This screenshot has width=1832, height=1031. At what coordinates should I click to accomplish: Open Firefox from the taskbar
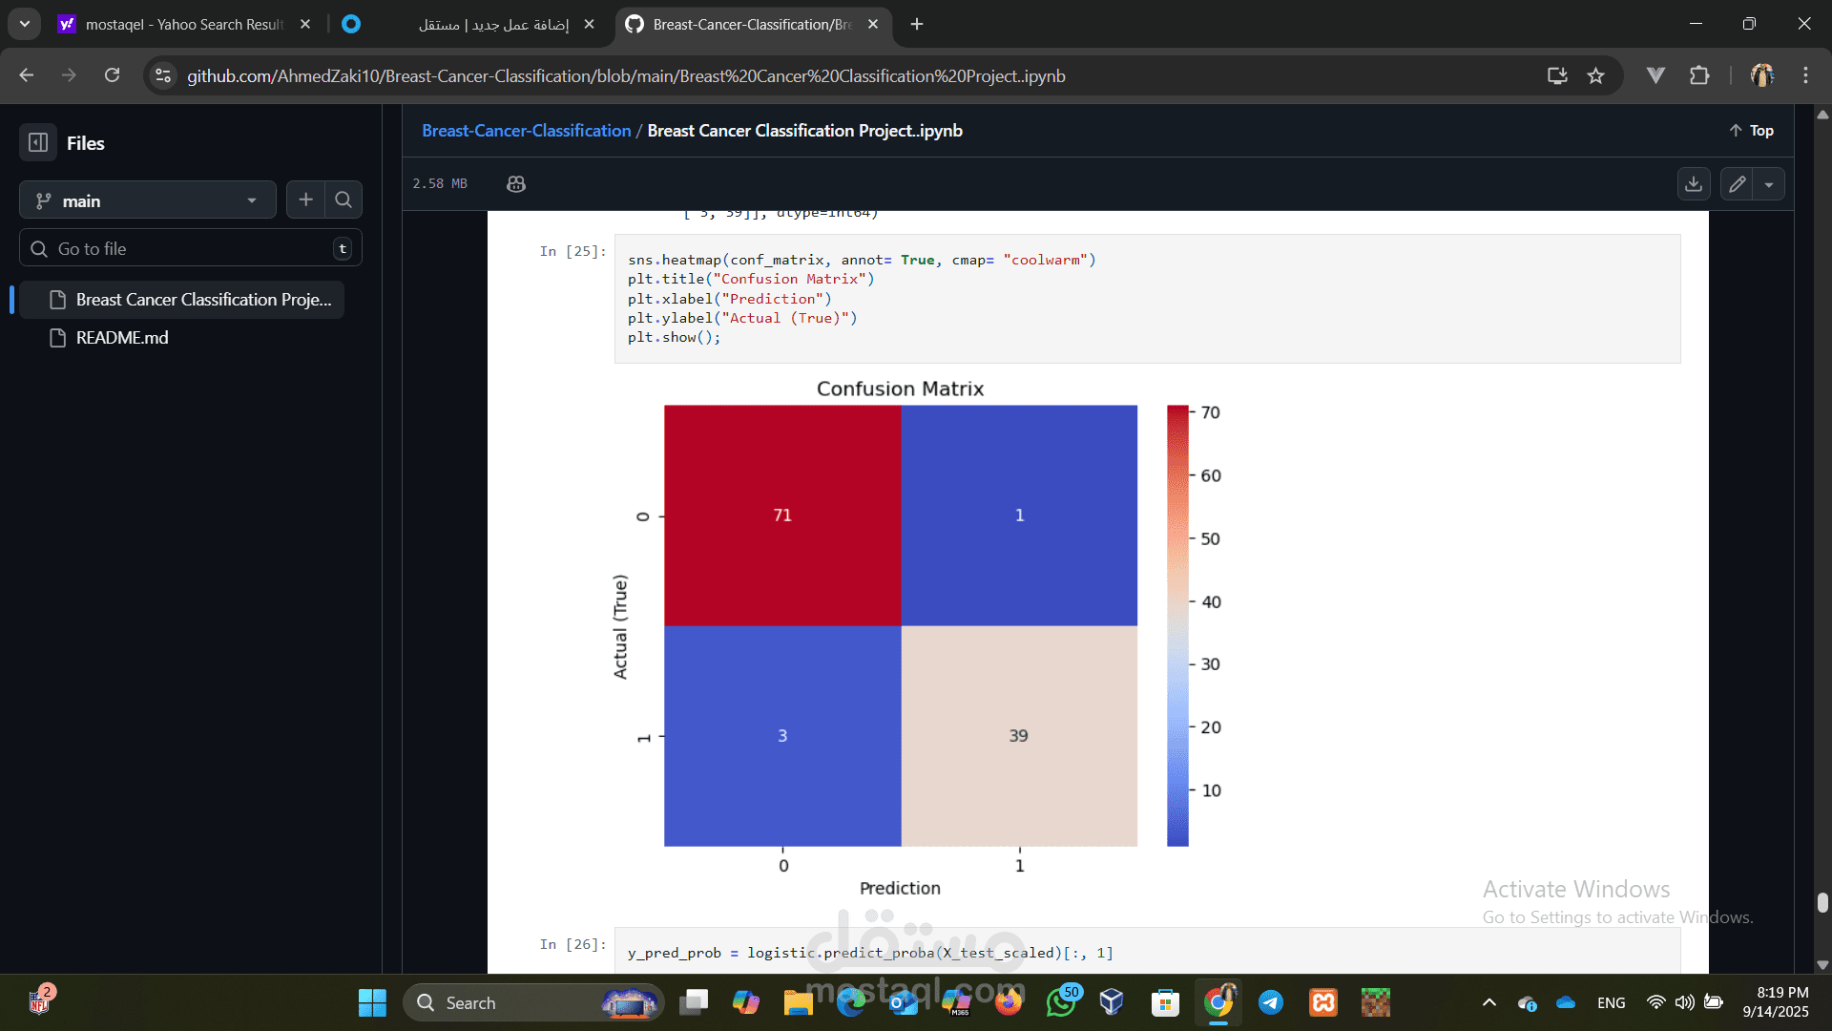tap(1008, 1002)
